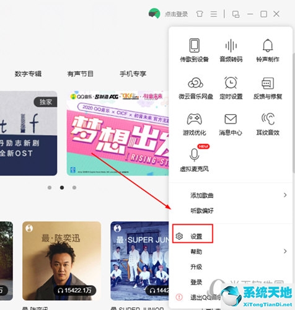Viewport: 295px width, 310px height.
Task: Open the 梦想出发 banner
Action: pyautogui.click(x=118, y=133)
